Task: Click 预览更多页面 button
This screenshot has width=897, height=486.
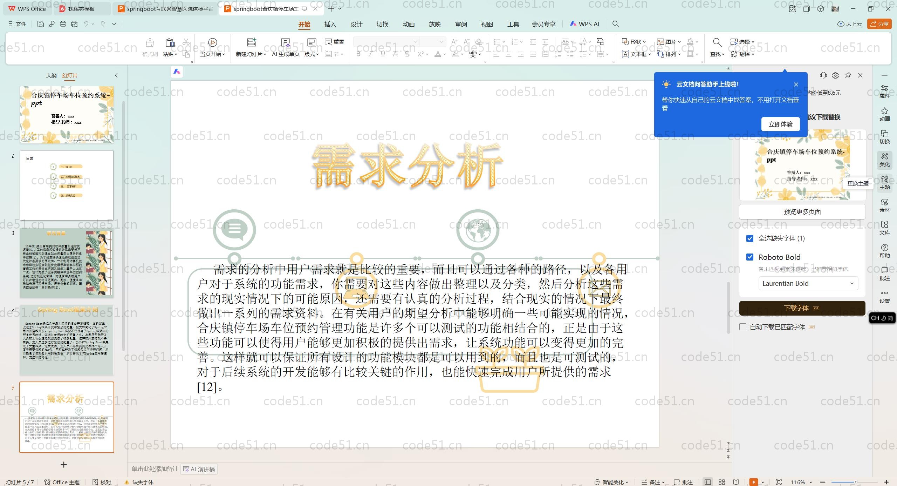Action: [x=802, y=211]
